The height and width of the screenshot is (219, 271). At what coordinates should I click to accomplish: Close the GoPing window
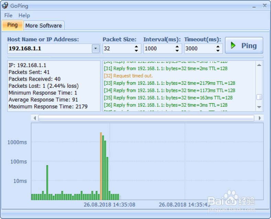[264, 6]
